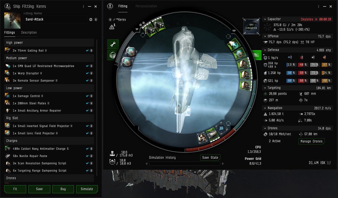338x198 pixels.
Task: Toggle the green stats panel collapse button
Action: 256,55
